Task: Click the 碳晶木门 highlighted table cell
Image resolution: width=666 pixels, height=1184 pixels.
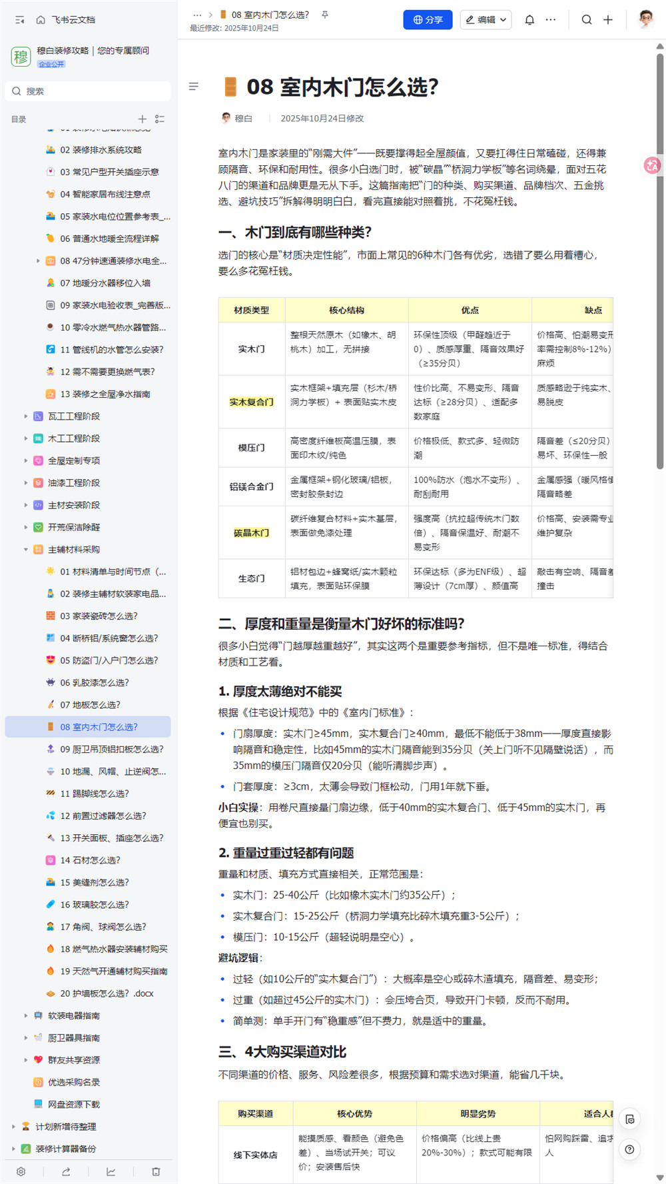Action: click(252, 533)
